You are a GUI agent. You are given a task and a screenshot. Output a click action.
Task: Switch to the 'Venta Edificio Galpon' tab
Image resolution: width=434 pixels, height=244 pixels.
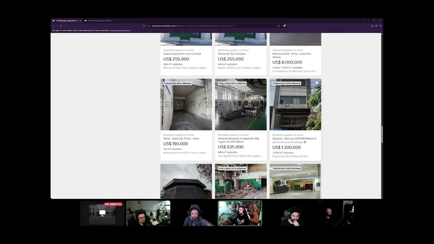pyautogui.click(x=99, y=21)
